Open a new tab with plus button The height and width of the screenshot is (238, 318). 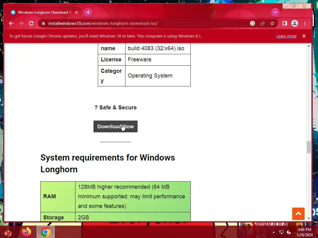pyautogui.click(x=88, y=12)
